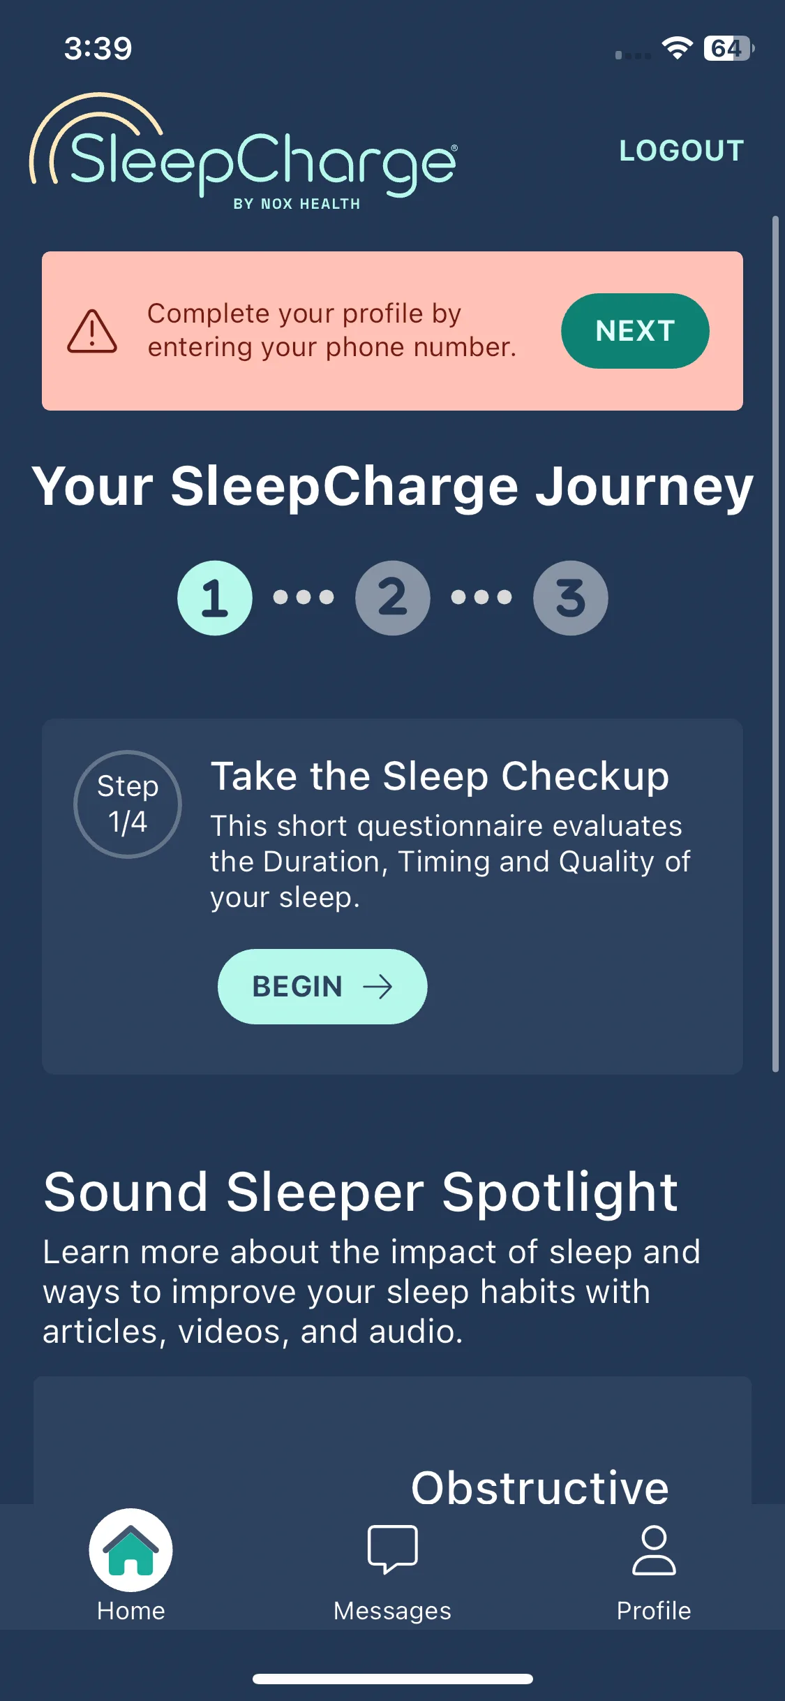Select journey step 3 circle
785x1701 pixels.
(x=571, y=598)
